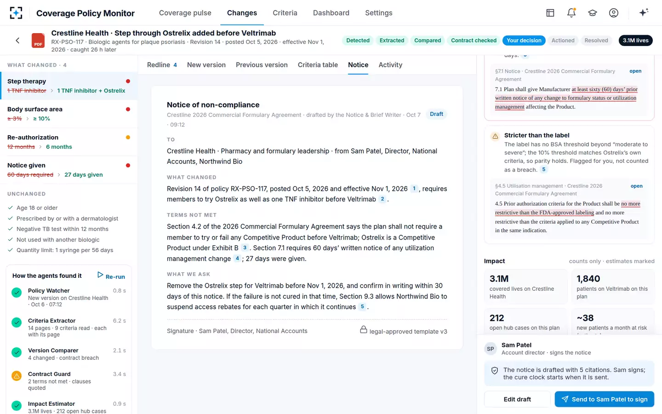Switch to the Coverage pulse tab
Screen dimensions: 662x414
click(185, 13)
